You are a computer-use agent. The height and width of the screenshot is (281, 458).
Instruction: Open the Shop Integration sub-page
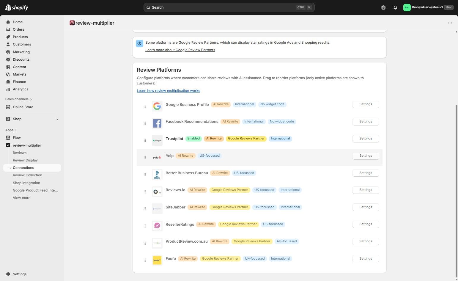pyautogui.click(x=26, y=183)
